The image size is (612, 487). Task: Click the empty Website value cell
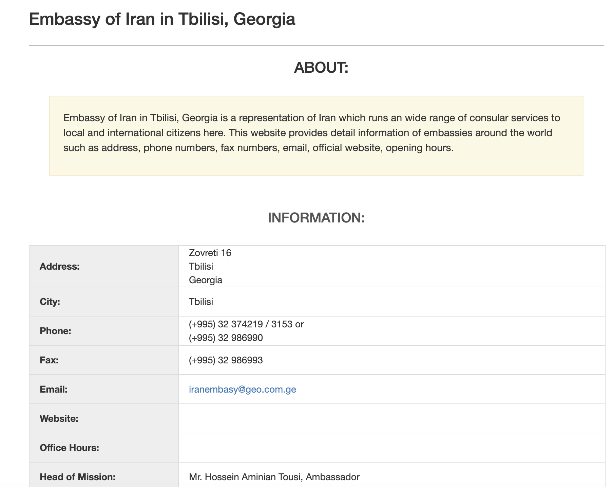click(391, 418)
